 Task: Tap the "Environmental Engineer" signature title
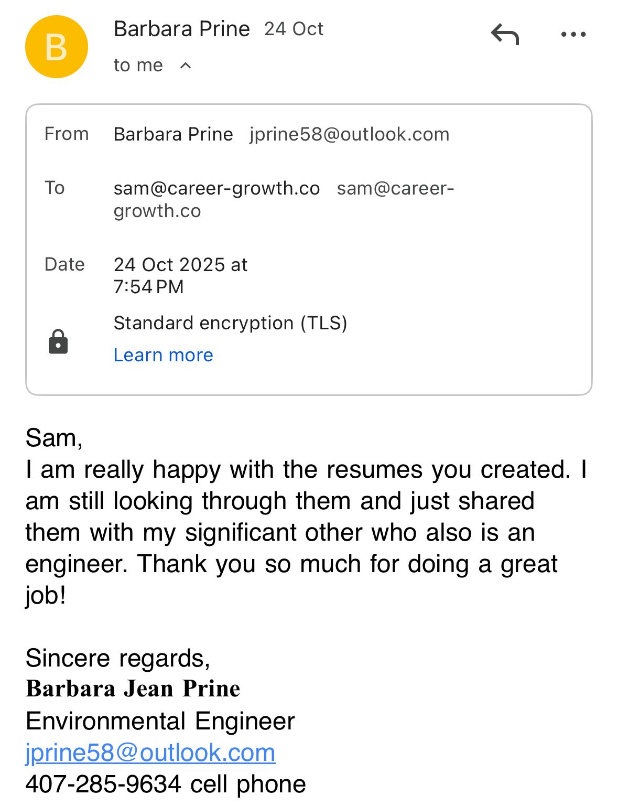tap(160, 721)
